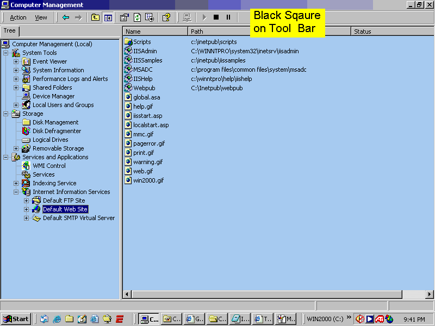The image size is (435, 326).
Task: Select the MSADC virtual directory icon
Action: pyautogui.click(x=128, y=70)
